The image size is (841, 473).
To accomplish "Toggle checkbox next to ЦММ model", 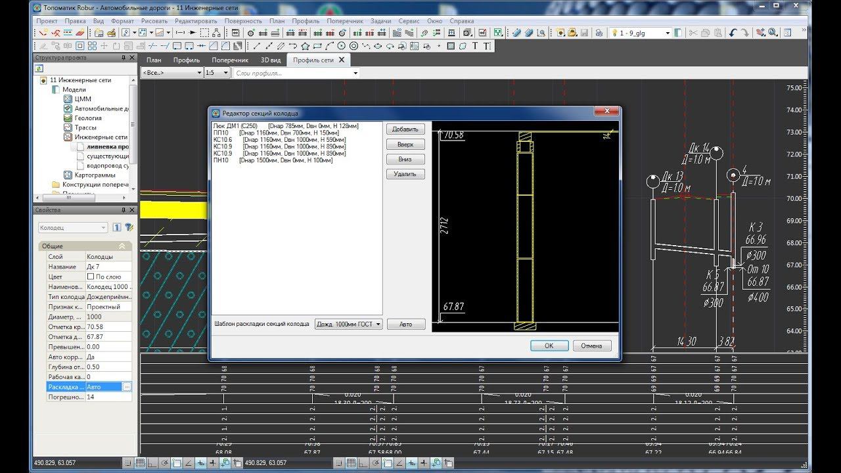I will (68, 99).
